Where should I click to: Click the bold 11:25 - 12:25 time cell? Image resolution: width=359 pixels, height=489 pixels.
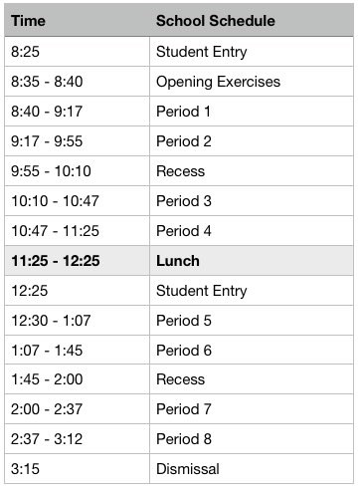click(x=77, y=261)
